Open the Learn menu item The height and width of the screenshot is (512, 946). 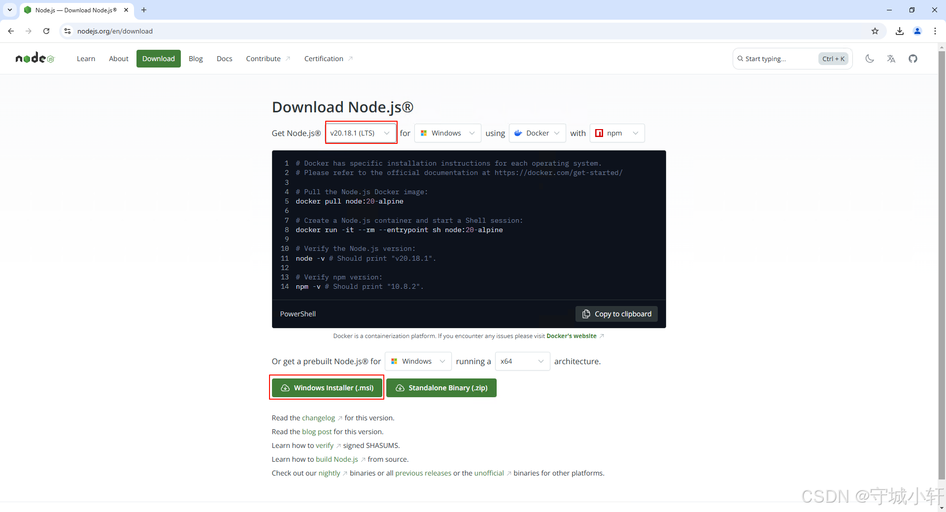pyautogui.click(x=86, y=59)
